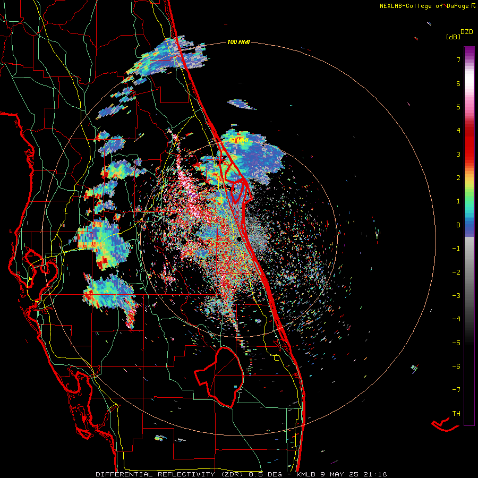Click the 2 value on color scale

coord(458,178)
